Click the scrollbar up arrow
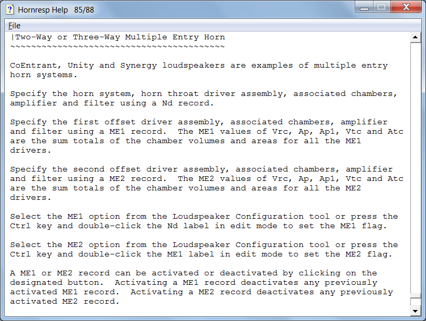The width and height of the screenshot is (426, 321). click(x=415, y=37)
